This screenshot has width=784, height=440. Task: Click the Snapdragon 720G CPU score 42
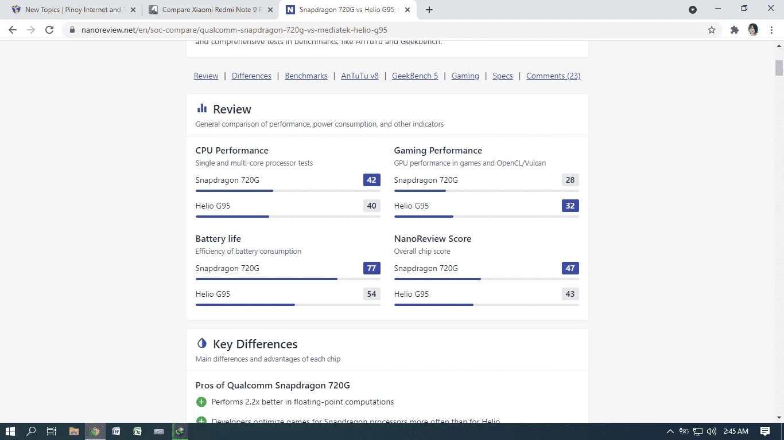coord(372,180)
